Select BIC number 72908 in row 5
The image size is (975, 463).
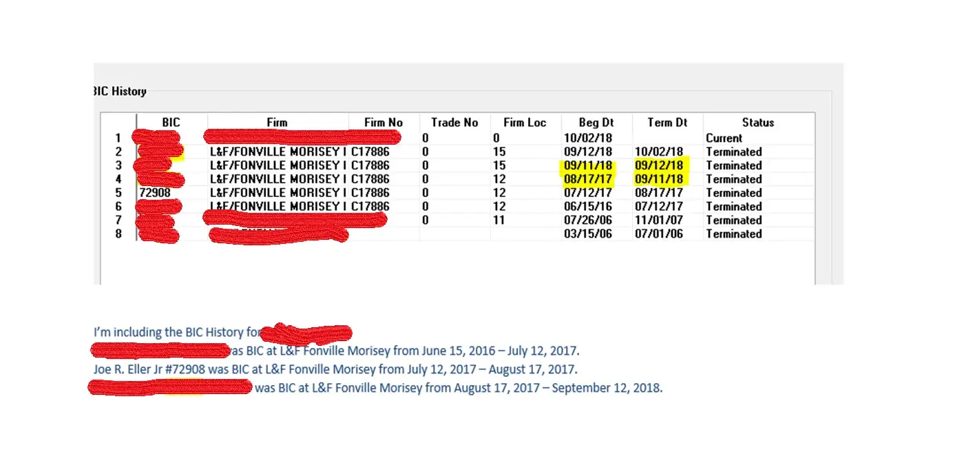155,193
